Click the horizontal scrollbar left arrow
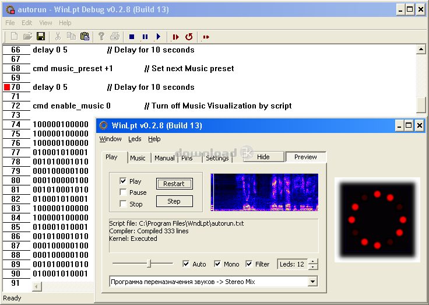Screen dimensions: 429x305 [37, 287]
